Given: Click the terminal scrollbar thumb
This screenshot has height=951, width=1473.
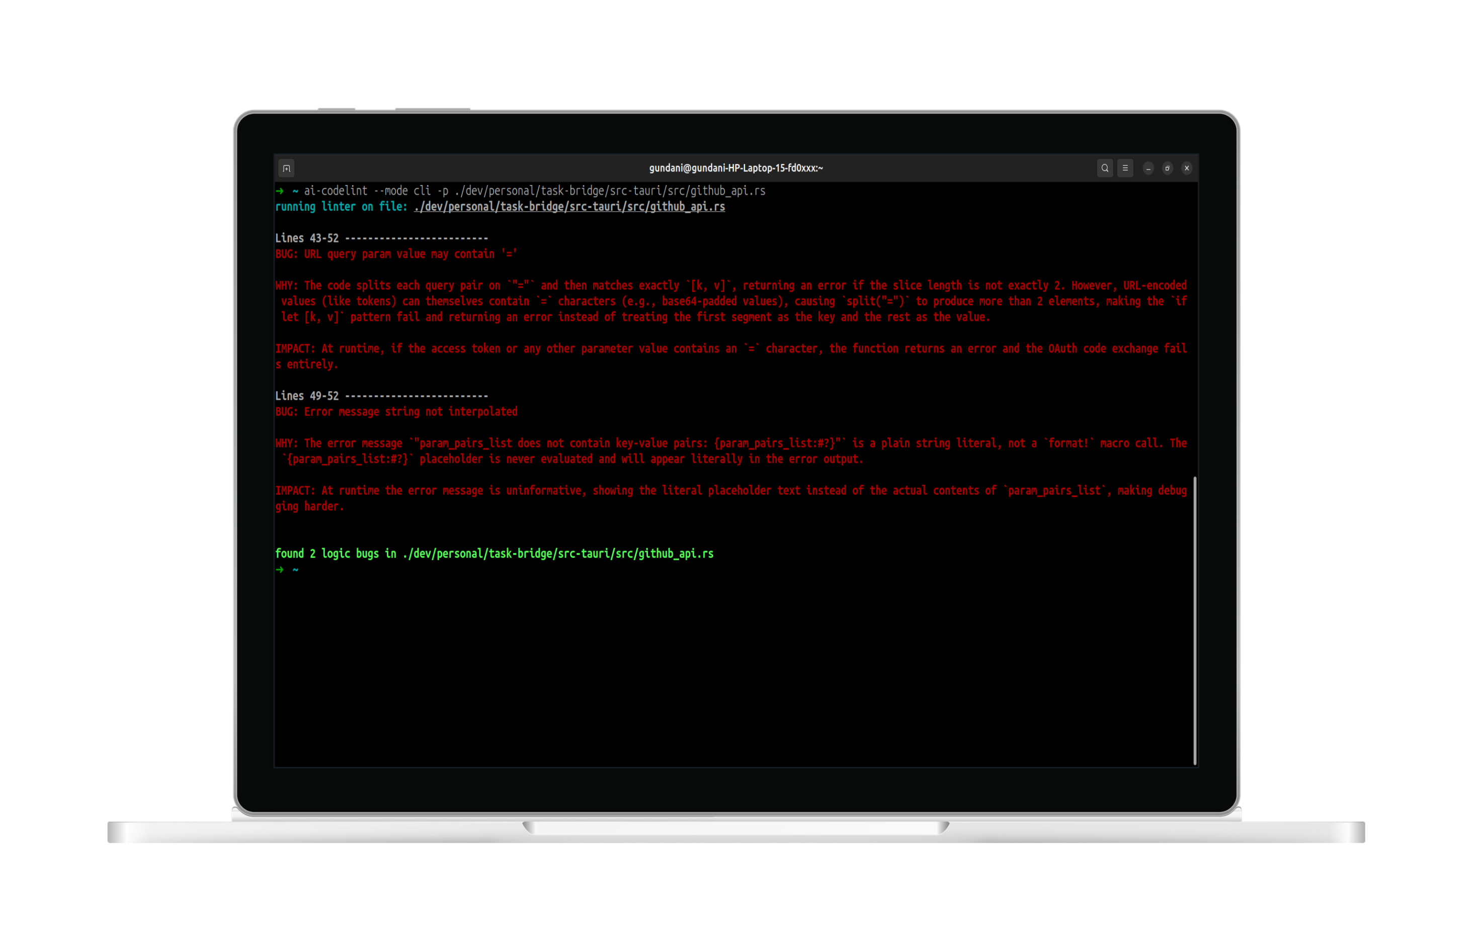Looking at the screenshot, I should pyautogui.click(x=1195, y=621).
